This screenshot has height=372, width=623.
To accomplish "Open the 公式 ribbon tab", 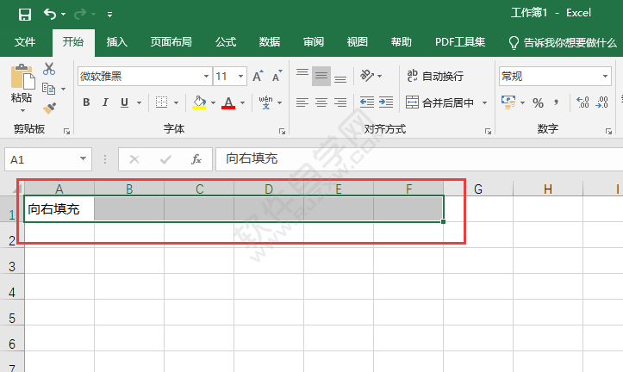I will click(226, 42).
